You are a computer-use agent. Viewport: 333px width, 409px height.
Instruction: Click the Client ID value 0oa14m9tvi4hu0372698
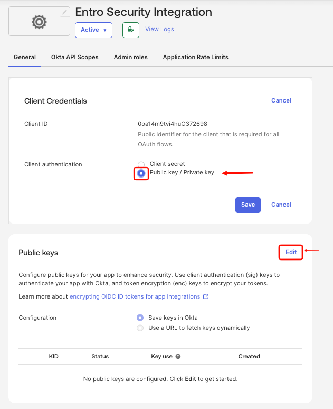coord(173,124)
